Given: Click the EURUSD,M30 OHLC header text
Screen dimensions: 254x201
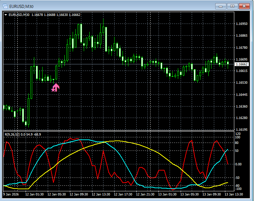Looking at the screenshot, I should [x=44, y=15].
